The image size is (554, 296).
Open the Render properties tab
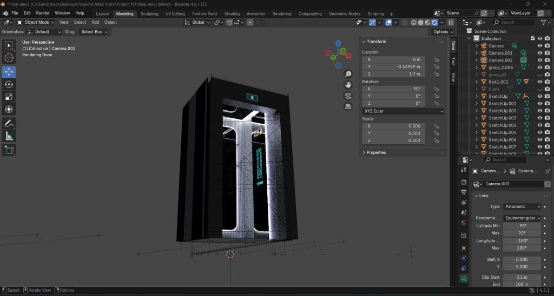tap(464, 182)
